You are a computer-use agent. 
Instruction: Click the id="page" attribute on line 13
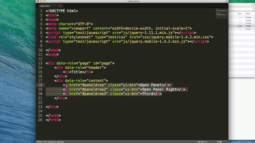click(102, 63)
